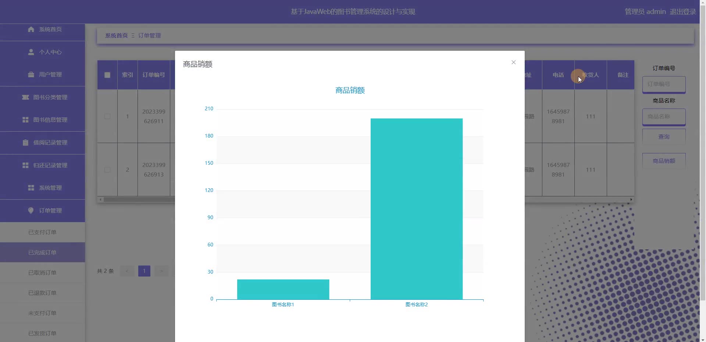Open 借阅记录管理 via its book icon
The image size is (706, 342).
point(25,143)
